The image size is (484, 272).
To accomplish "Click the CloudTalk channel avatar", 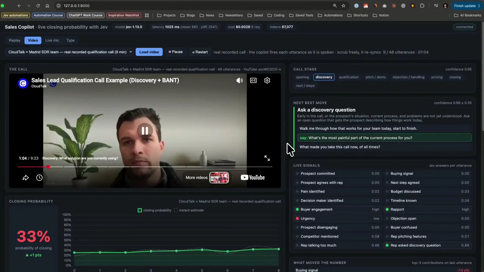I will point(23,83).
